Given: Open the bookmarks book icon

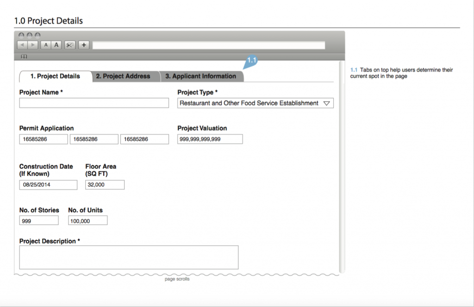Looking at the screenshot, I should click(x=24, y=56).
